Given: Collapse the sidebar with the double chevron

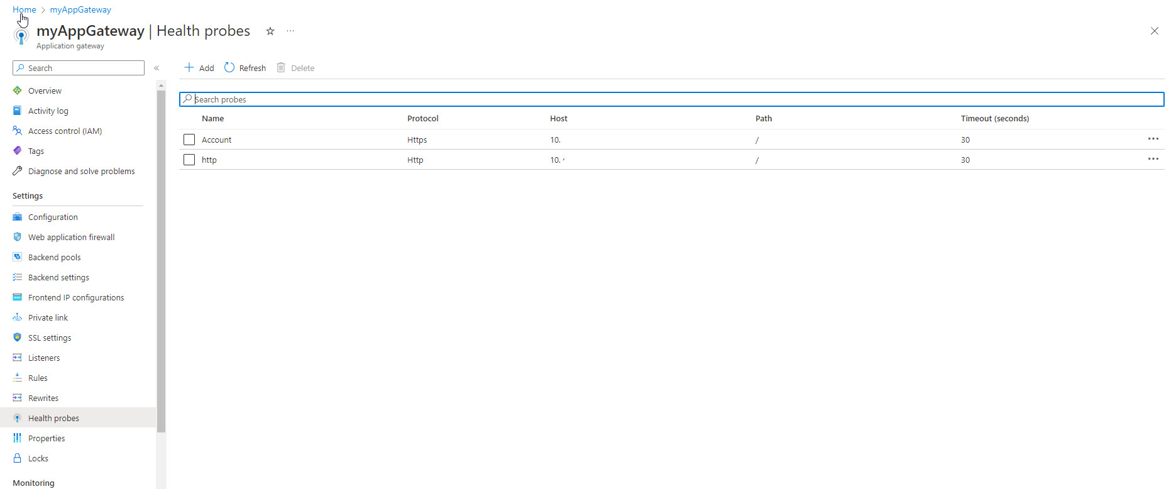Looking at the screenshot, I should click(157, 68).
